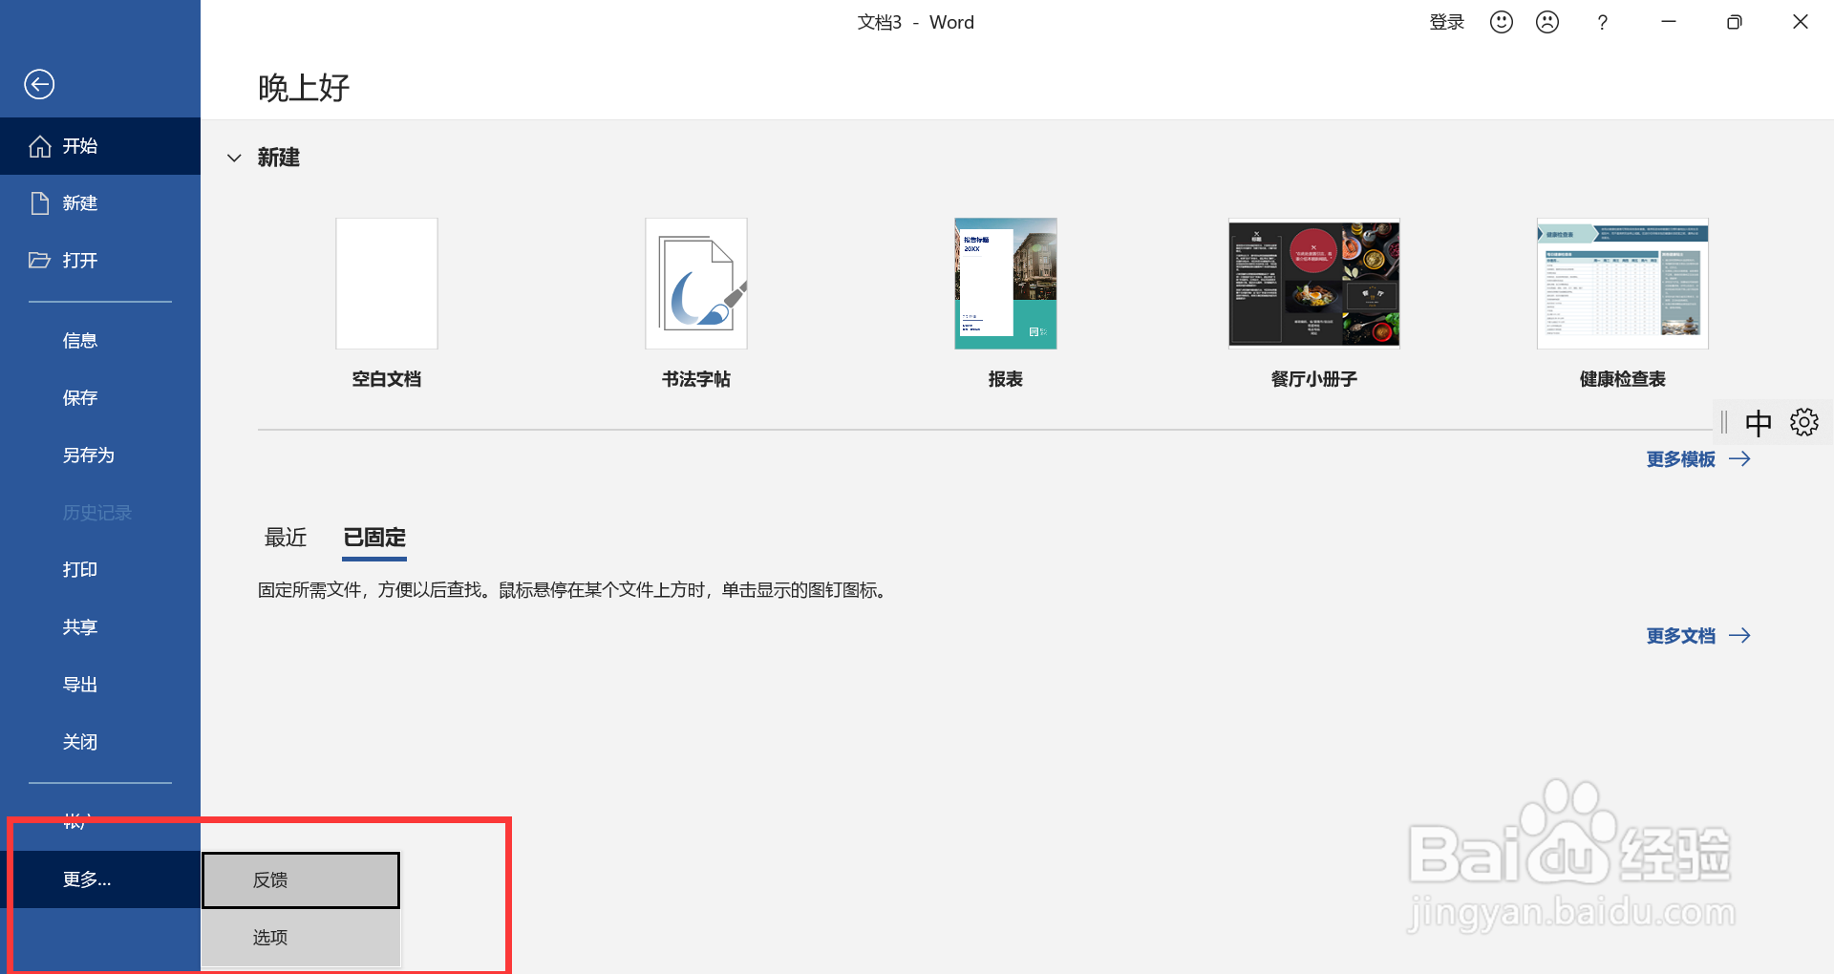Minimize the Word window

(x=1669, y=22)
